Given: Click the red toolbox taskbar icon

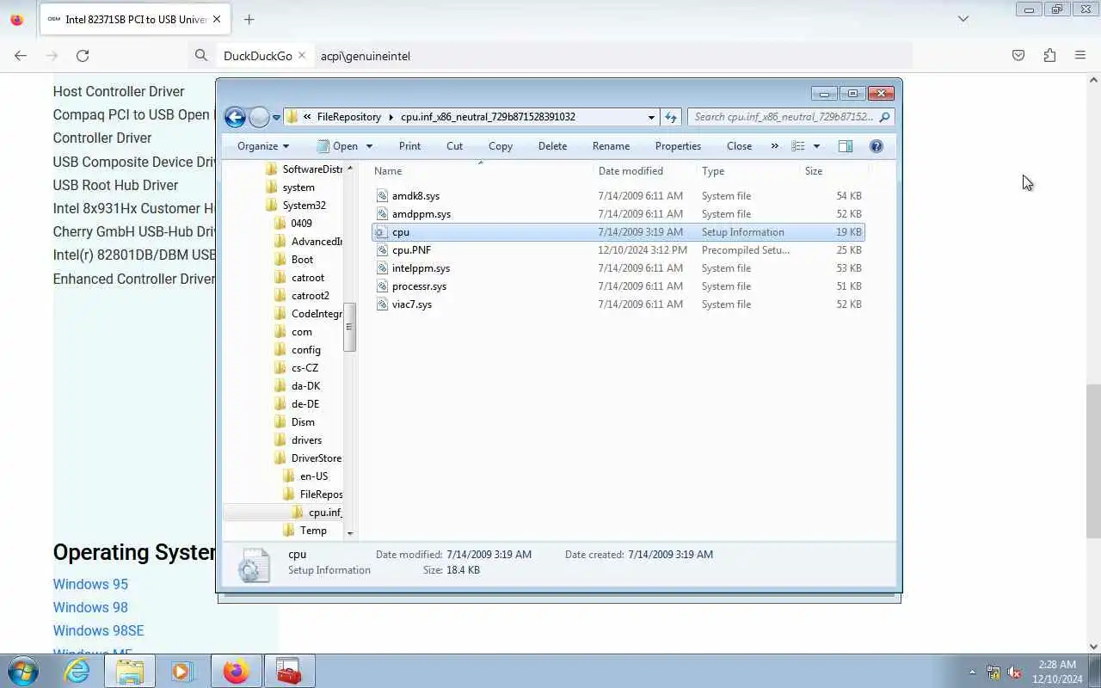Looking at the screenshot, I should 288,671.
